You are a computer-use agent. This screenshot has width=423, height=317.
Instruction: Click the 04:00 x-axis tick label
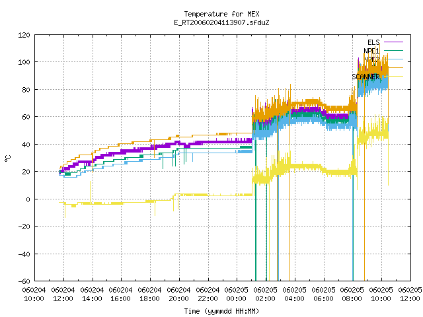[295, 299]
